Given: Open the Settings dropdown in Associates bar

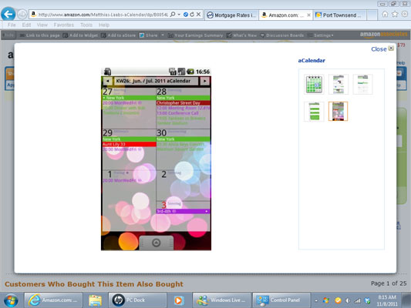Looking at the screenshot, I should click(x=321, y=35).
